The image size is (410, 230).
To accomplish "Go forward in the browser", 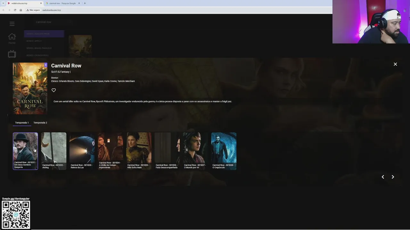I will tap(9, 10).
